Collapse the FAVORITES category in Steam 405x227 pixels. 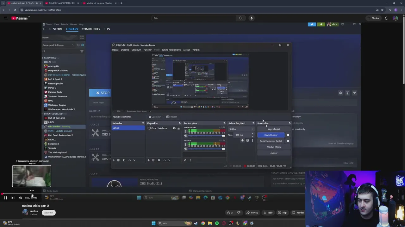pyautogui.click(x=43, y=58)
